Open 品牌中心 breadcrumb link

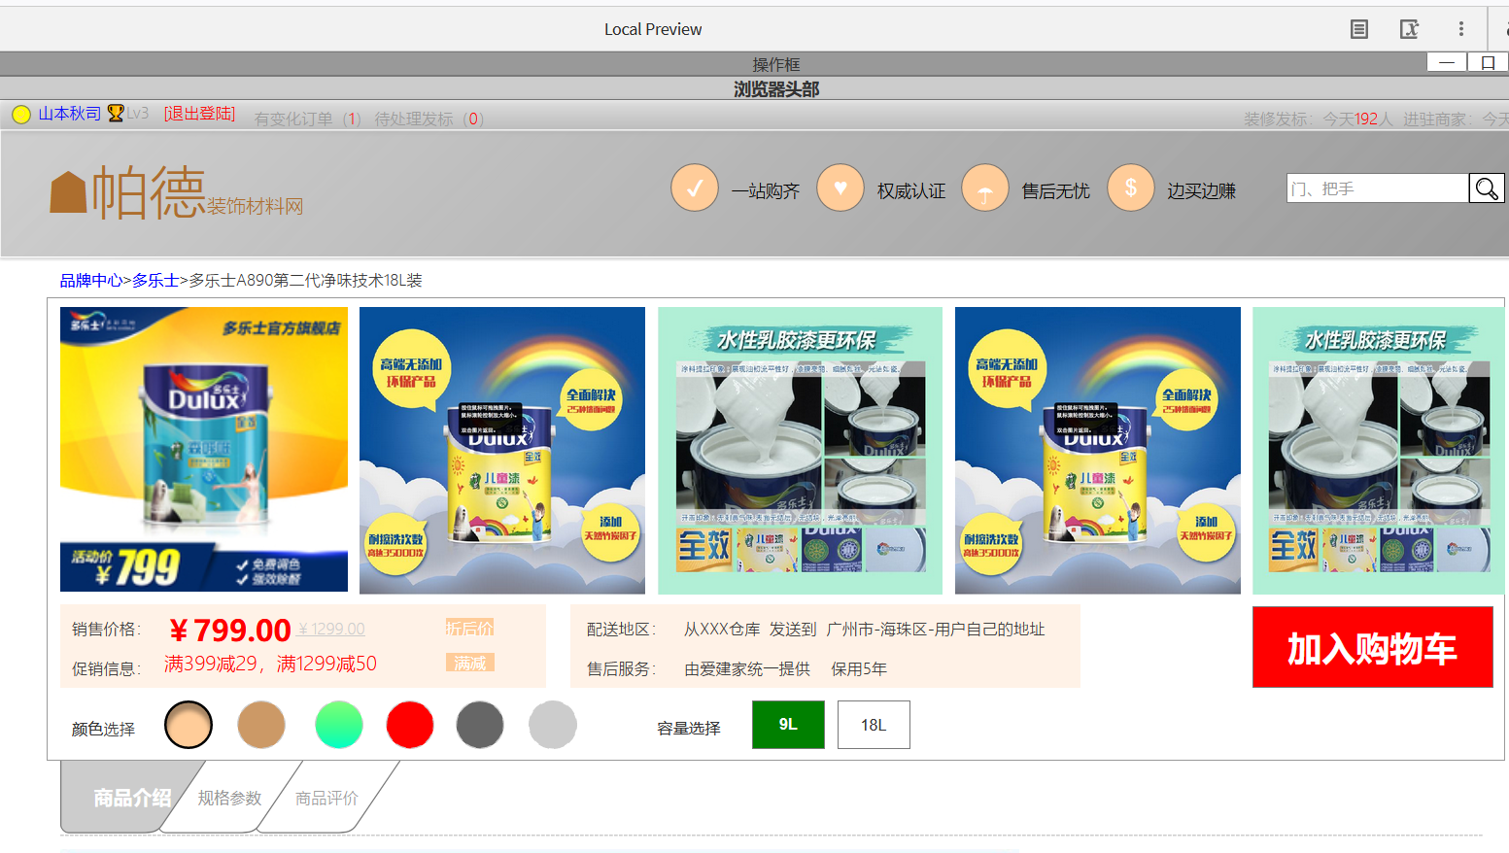(91, 280)
